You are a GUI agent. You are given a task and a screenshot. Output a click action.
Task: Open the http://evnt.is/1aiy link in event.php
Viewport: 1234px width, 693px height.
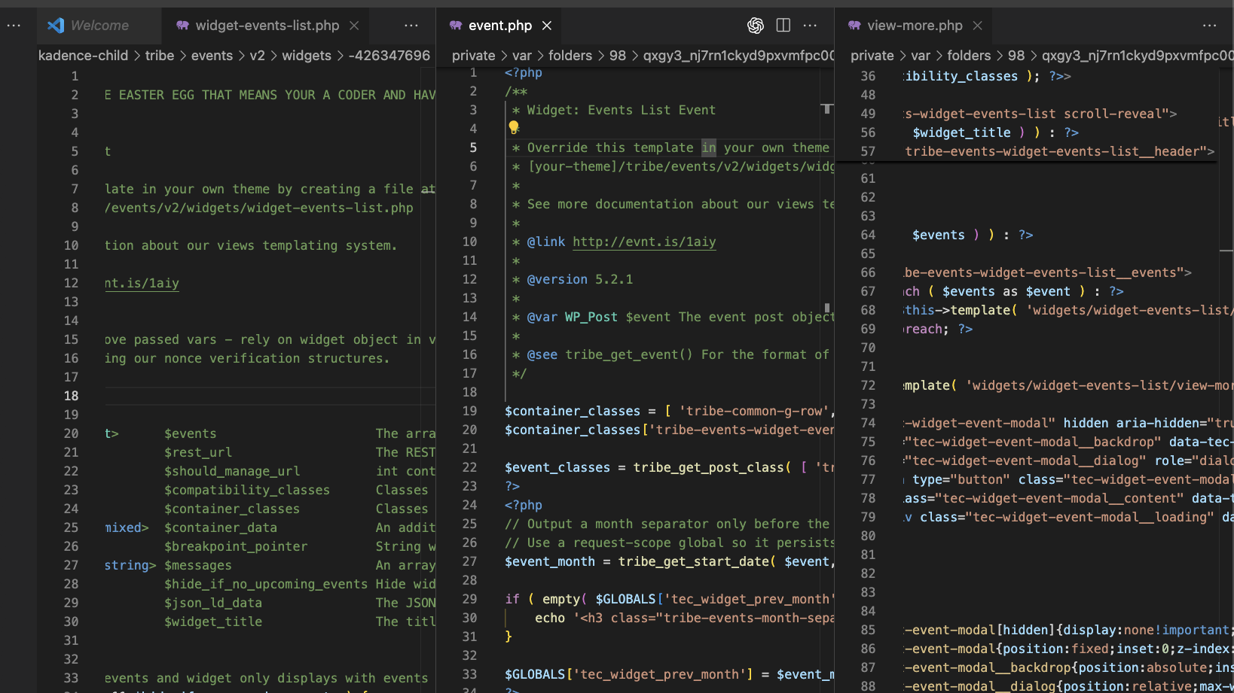643,242
